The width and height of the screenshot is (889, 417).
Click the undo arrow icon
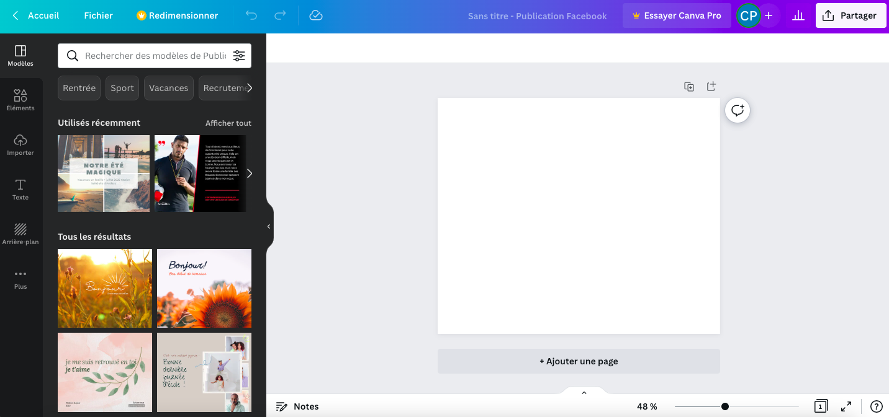point(251,15)
